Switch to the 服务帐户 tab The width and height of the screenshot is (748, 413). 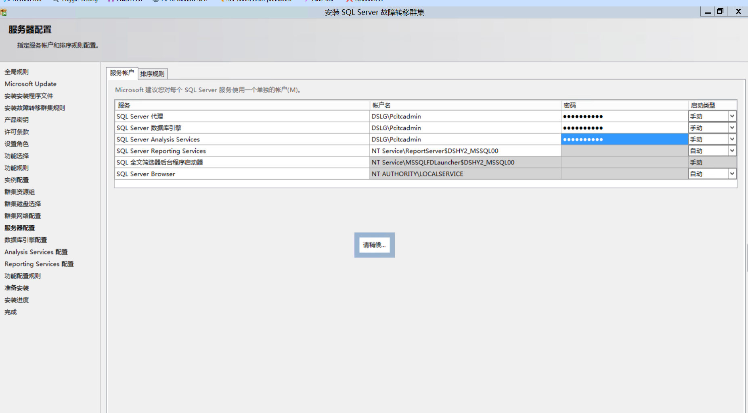(x=122, y=73)
